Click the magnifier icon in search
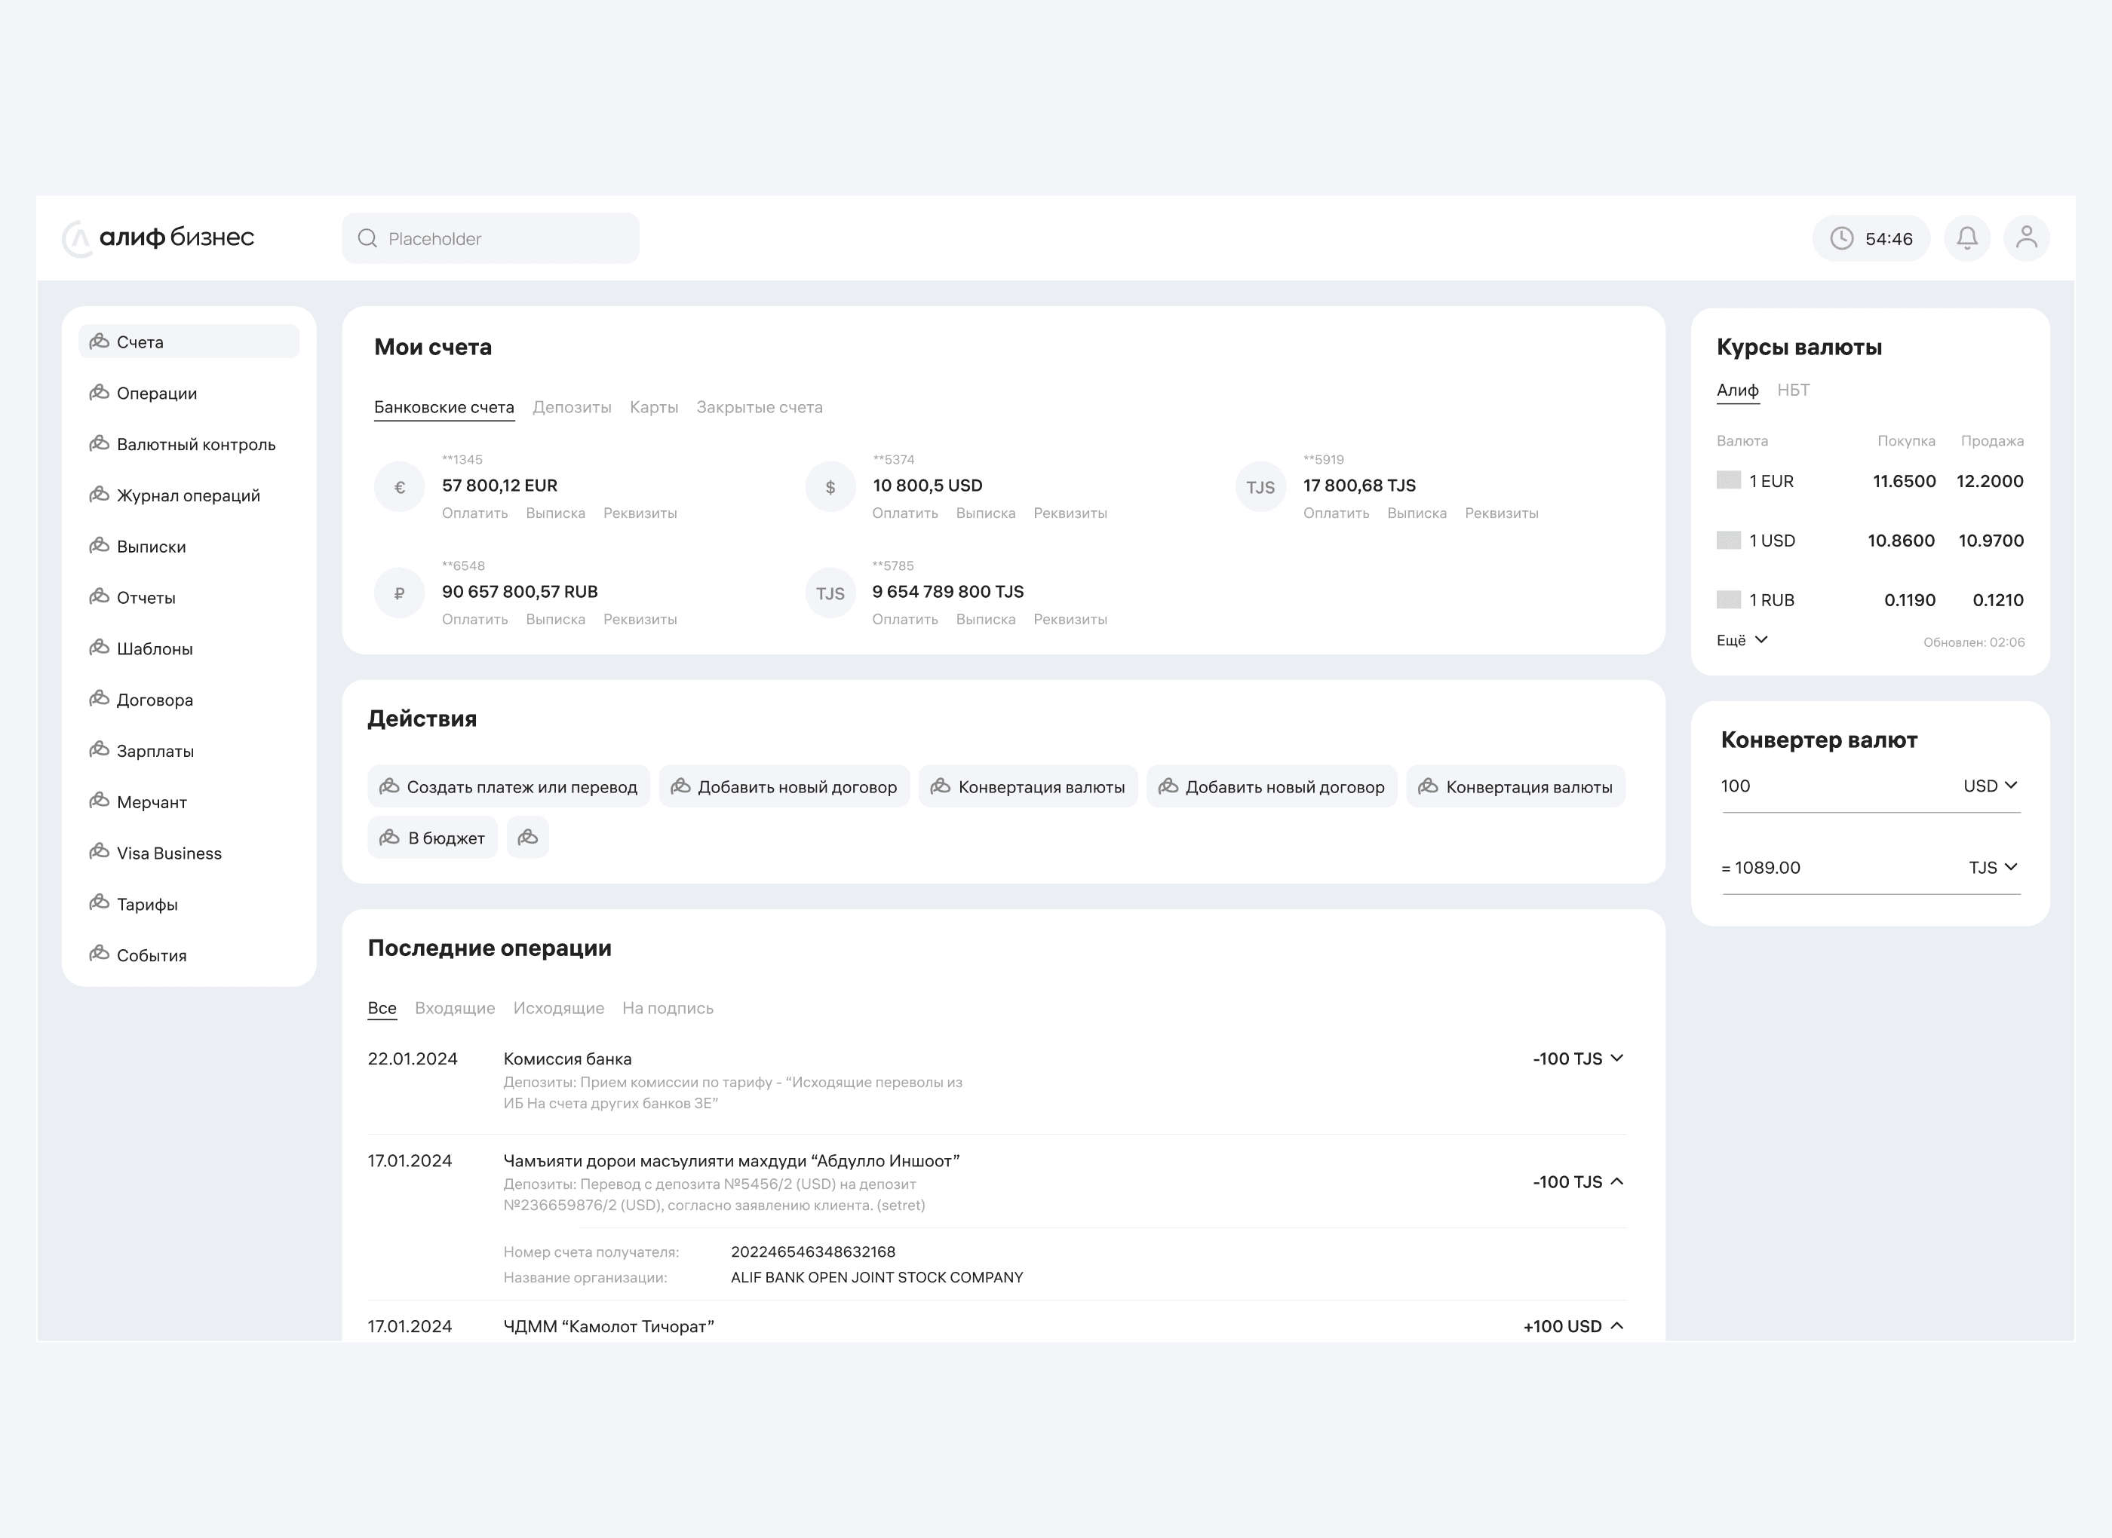Viewport: 2112px width, 1538px height. tap(368, 238)
